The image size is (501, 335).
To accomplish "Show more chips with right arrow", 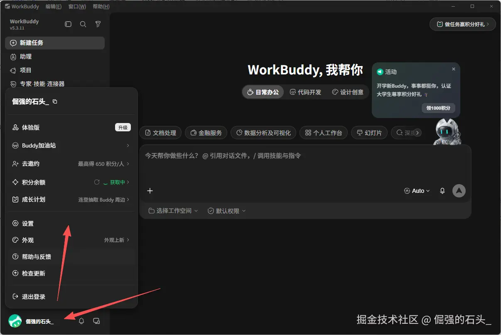I will tap(418, 133).
